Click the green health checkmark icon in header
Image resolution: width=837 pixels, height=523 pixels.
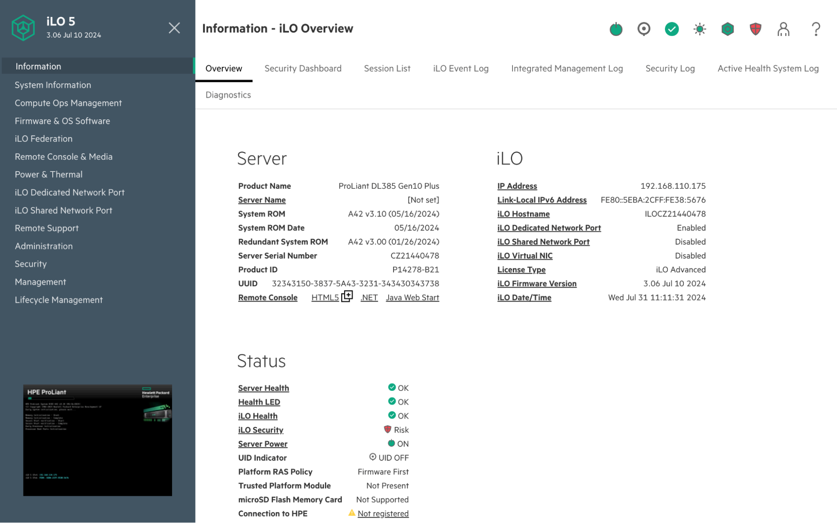tap(672, 29)
